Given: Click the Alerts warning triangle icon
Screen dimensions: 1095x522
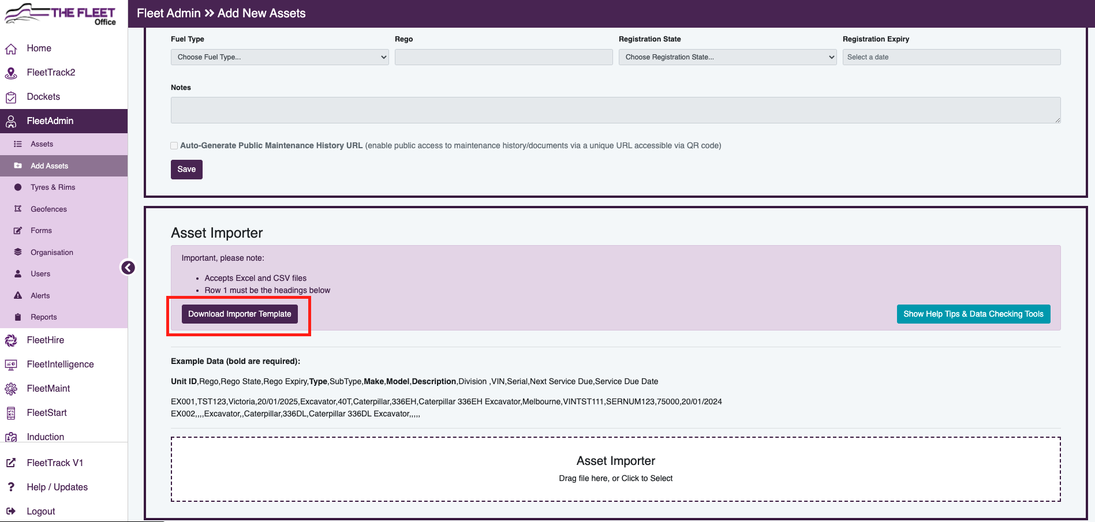Looking at the screenshot, I should 18,295.
